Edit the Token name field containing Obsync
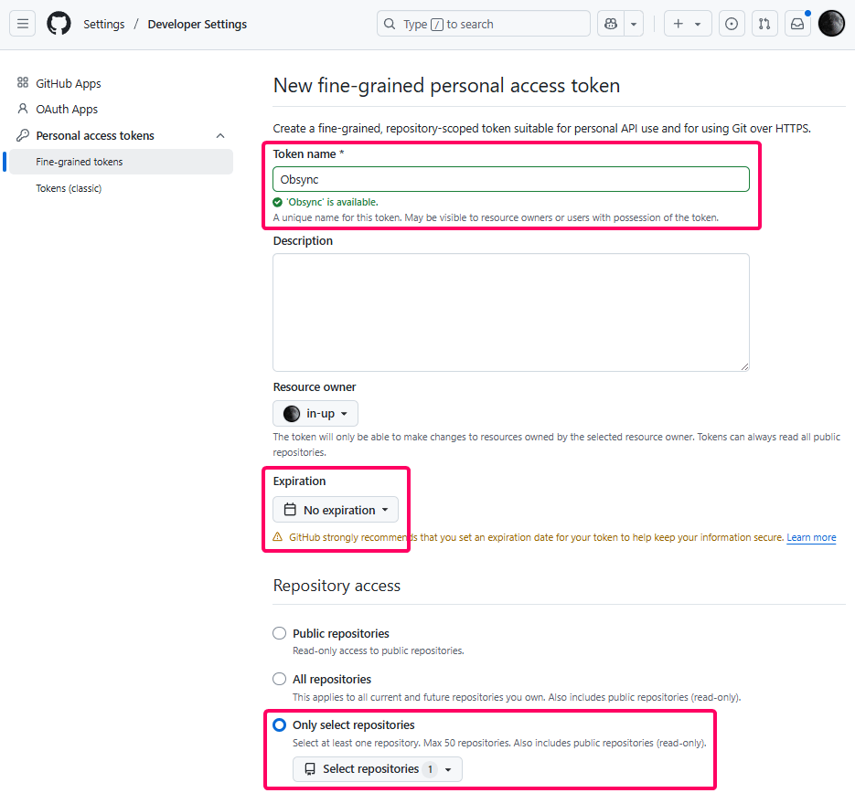Screen dimensions: 855x793 pos(511,179)
